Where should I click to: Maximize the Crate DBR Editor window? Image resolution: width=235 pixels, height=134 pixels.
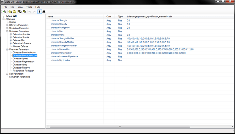coord(223,1)
